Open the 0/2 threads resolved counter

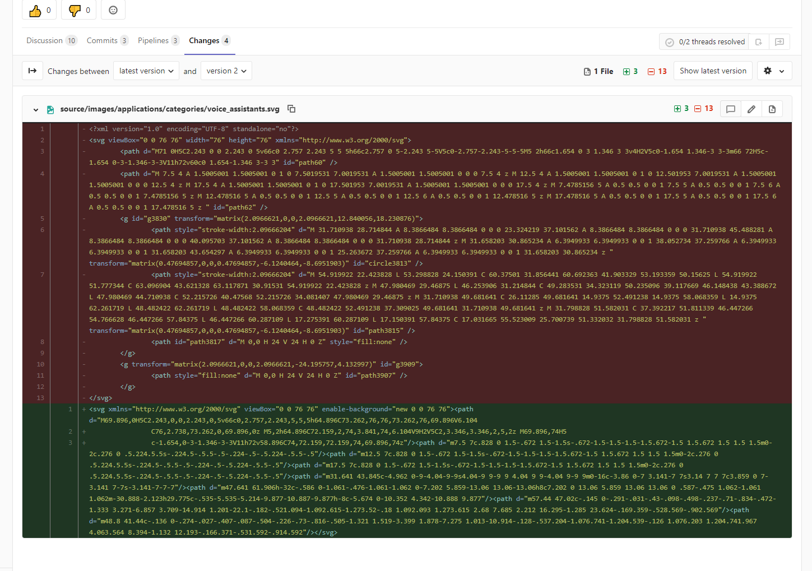704,41
